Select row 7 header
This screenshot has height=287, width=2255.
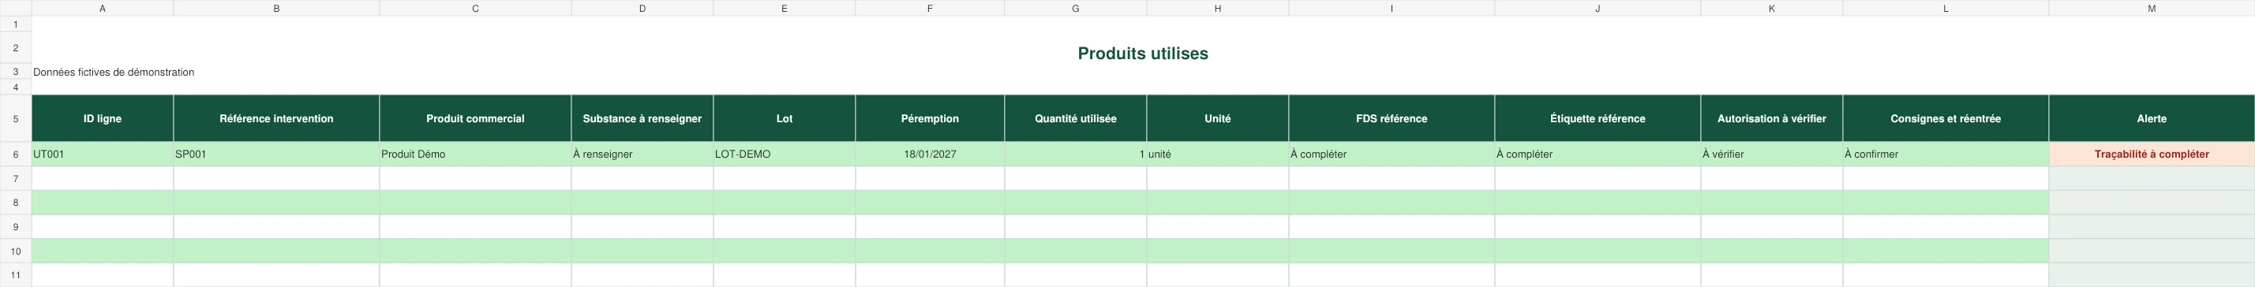point(16,178)
